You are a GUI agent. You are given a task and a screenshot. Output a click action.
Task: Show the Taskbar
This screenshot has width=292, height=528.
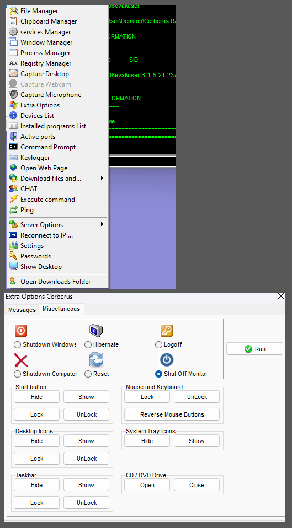point(86,485)
